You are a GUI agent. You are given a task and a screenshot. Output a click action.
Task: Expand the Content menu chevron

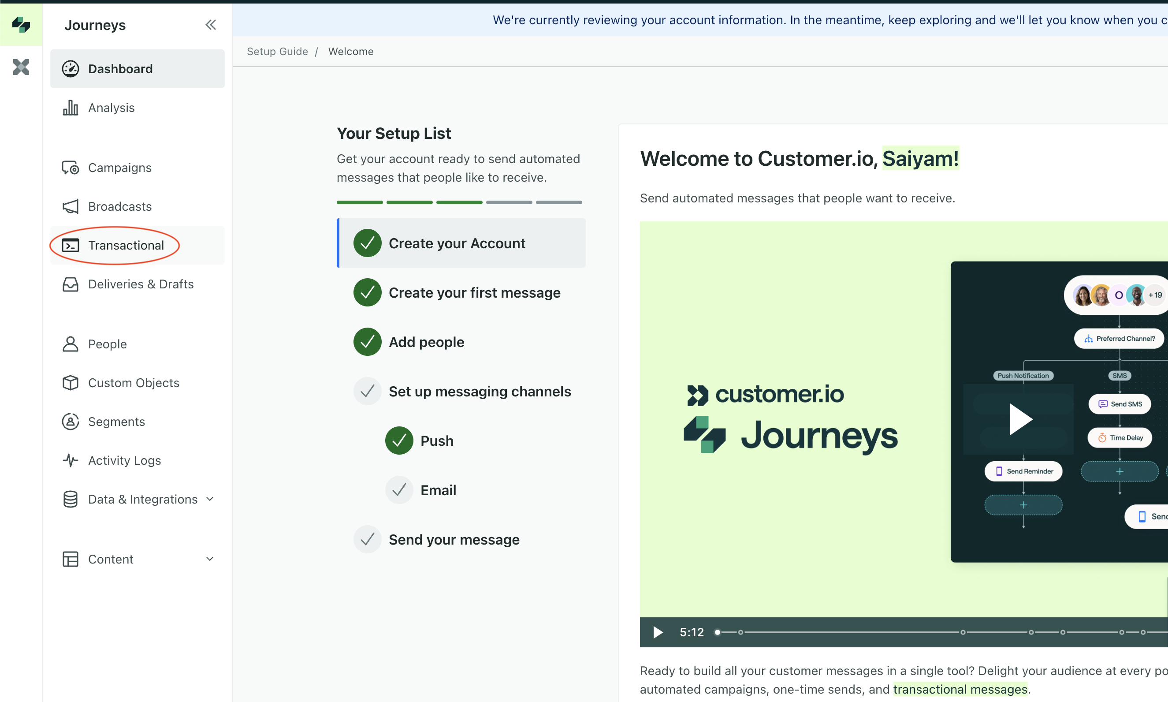pyautogui.click(x=210, y=559)
